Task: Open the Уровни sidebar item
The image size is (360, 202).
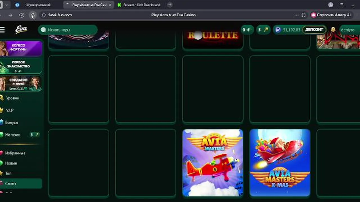Action: (x=13, y=98)
